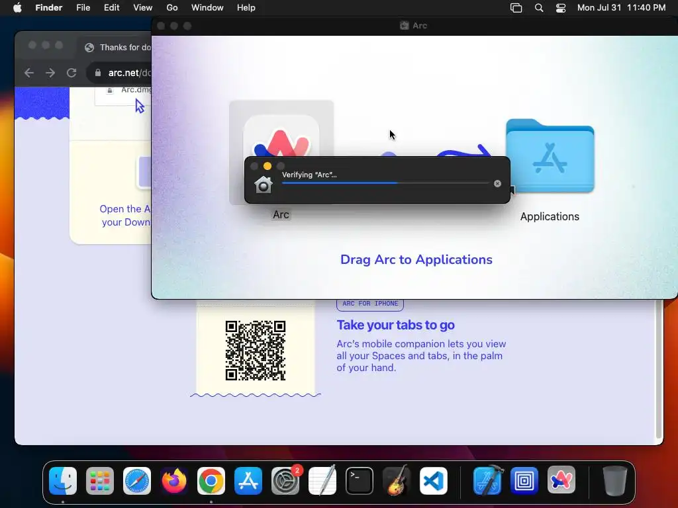Cancel the Verifying Arc progress
Viewport: 678px width, 508px height.
[498, 184]
